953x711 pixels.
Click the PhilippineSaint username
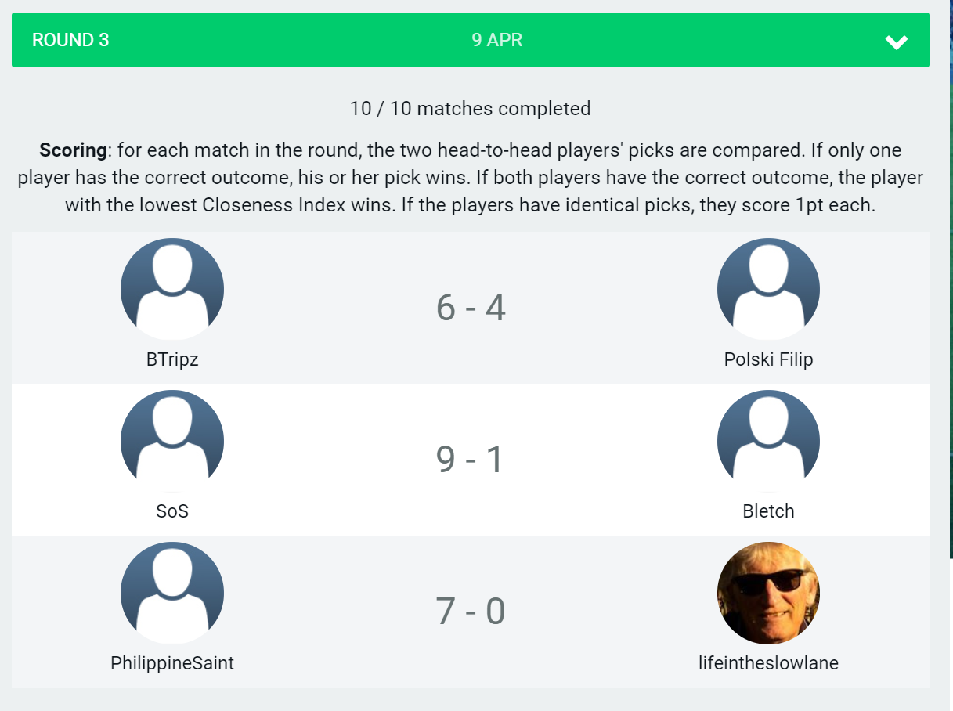coord(172,663)
